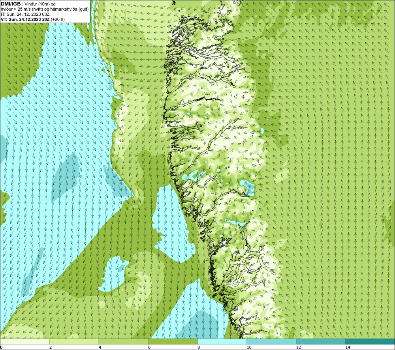This screenshot has height=350, width=395.
Task: Click the 'hviður > 25 m/s (hvítt)' text
Action: [21, 9]
